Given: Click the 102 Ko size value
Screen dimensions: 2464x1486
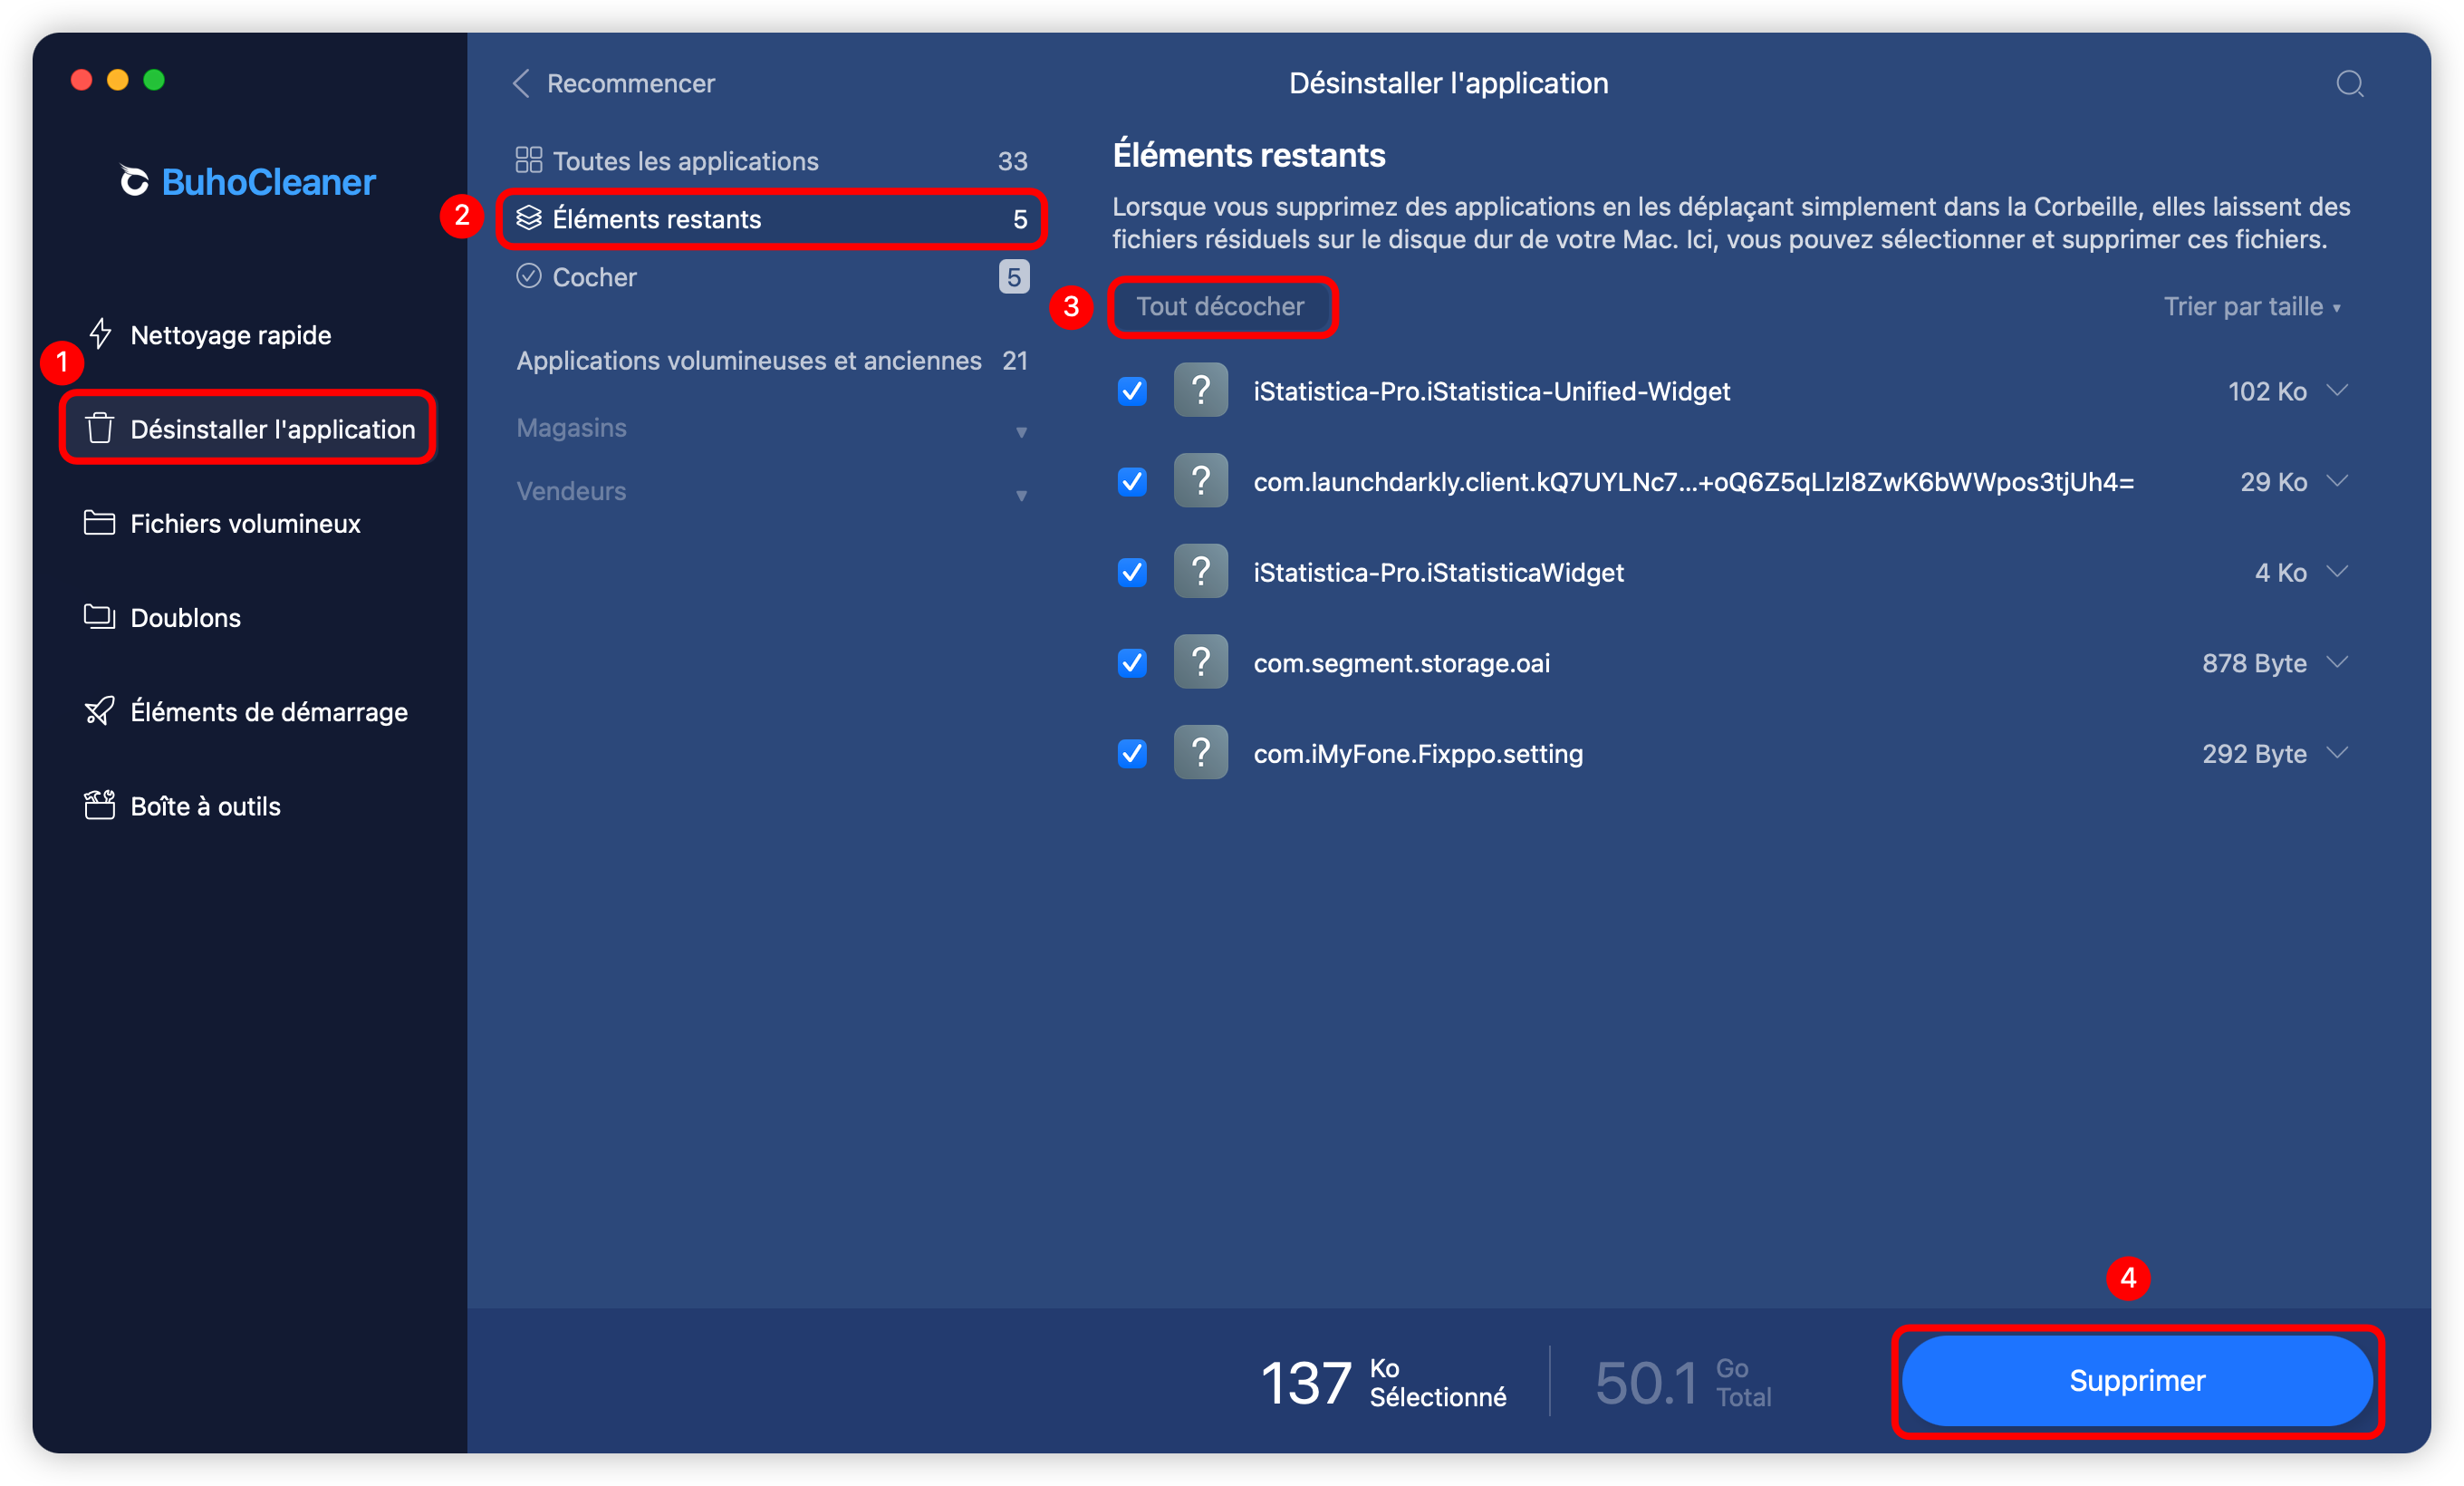Looking at the screenshot, I should [2266, 391].
